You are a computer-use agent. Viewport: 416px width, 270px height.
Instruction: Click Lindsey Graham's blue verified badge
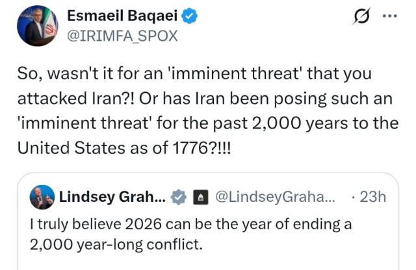coord(180,197)
